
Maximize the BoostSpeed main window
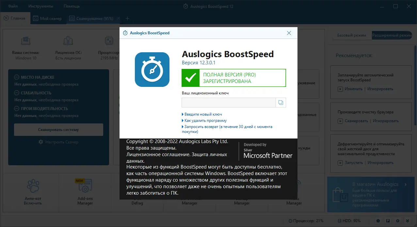[x=395, y=6]
